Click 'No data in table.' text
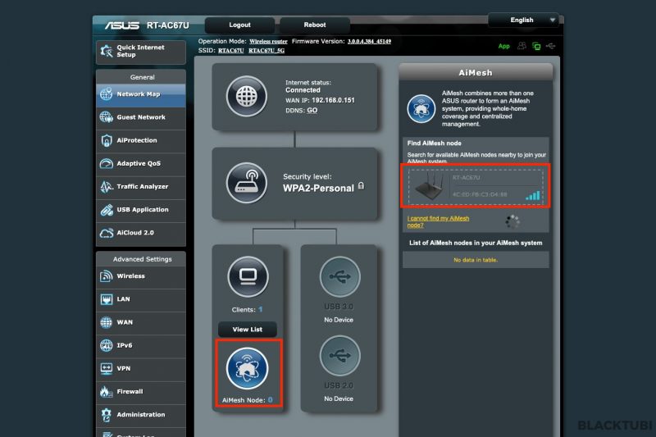Image resolution: width=656 pixels, height=437 pixels. click(476, 260)
